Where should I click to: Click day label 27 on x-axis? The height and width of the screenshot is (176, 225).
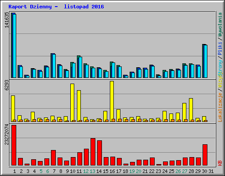coord(185,171)
